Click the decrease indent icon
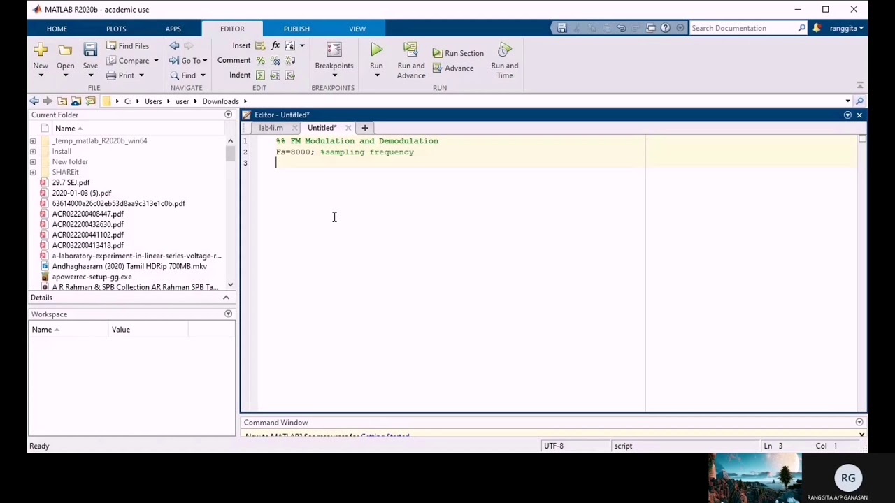 [290, 75]
